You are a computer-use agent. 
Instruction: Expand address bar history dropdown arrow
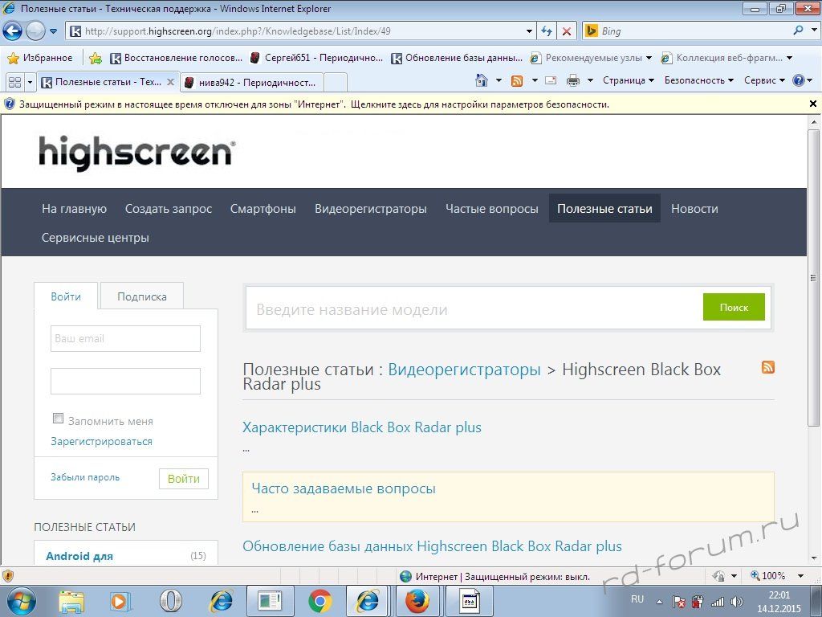(530, 31)
